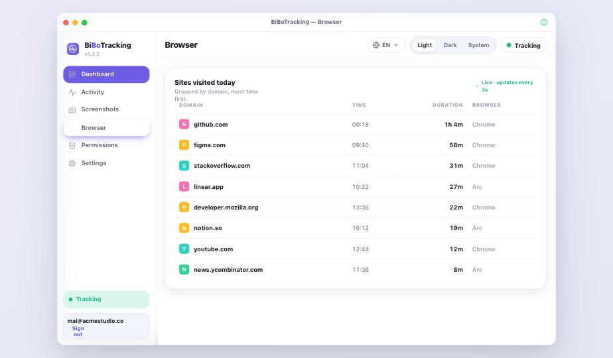
Task: Click the BROWSER column header
Action: point(486,105)
